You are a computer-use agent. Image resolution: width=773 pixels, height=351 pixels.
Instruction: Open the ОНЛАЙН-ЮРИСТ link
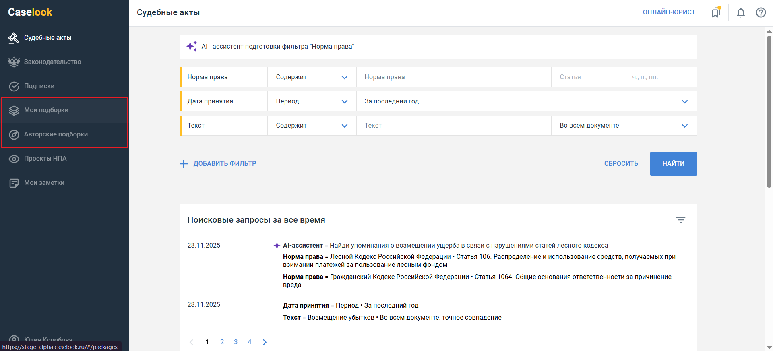[669, 12]
